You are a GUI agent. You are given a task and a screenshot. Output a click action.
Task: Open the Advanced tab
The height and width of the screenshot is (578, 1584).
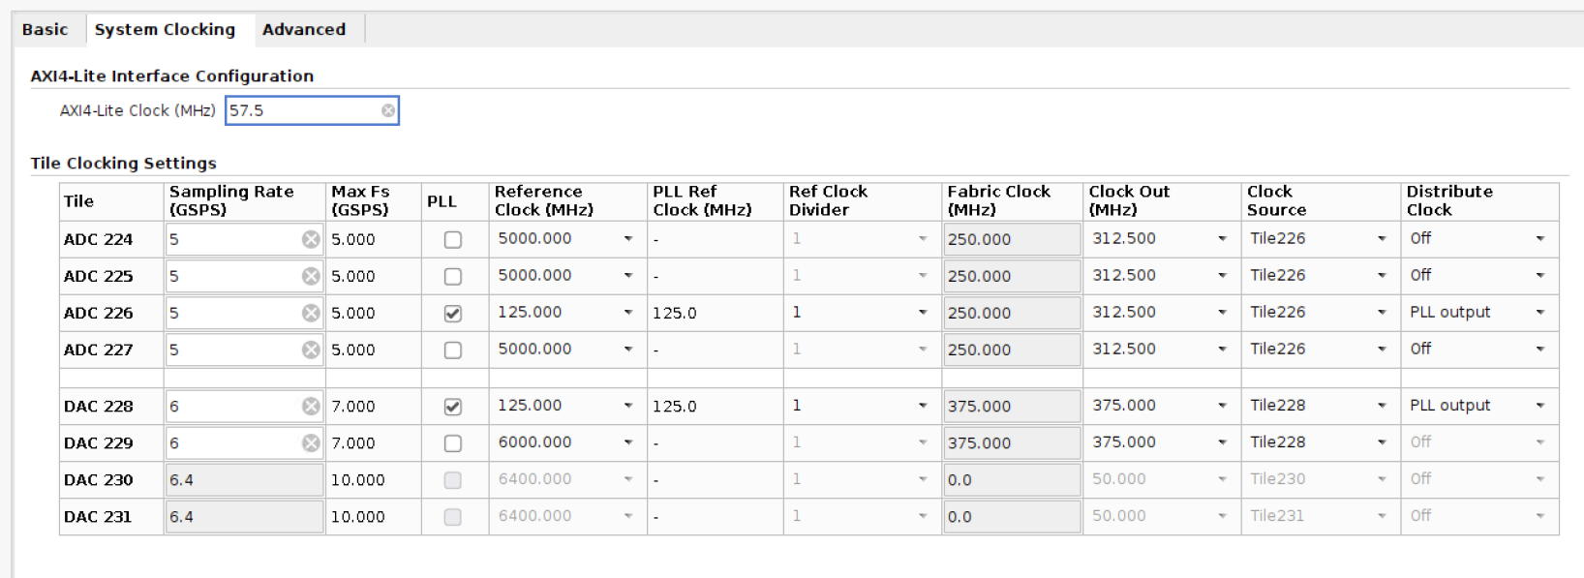point(303,29)
